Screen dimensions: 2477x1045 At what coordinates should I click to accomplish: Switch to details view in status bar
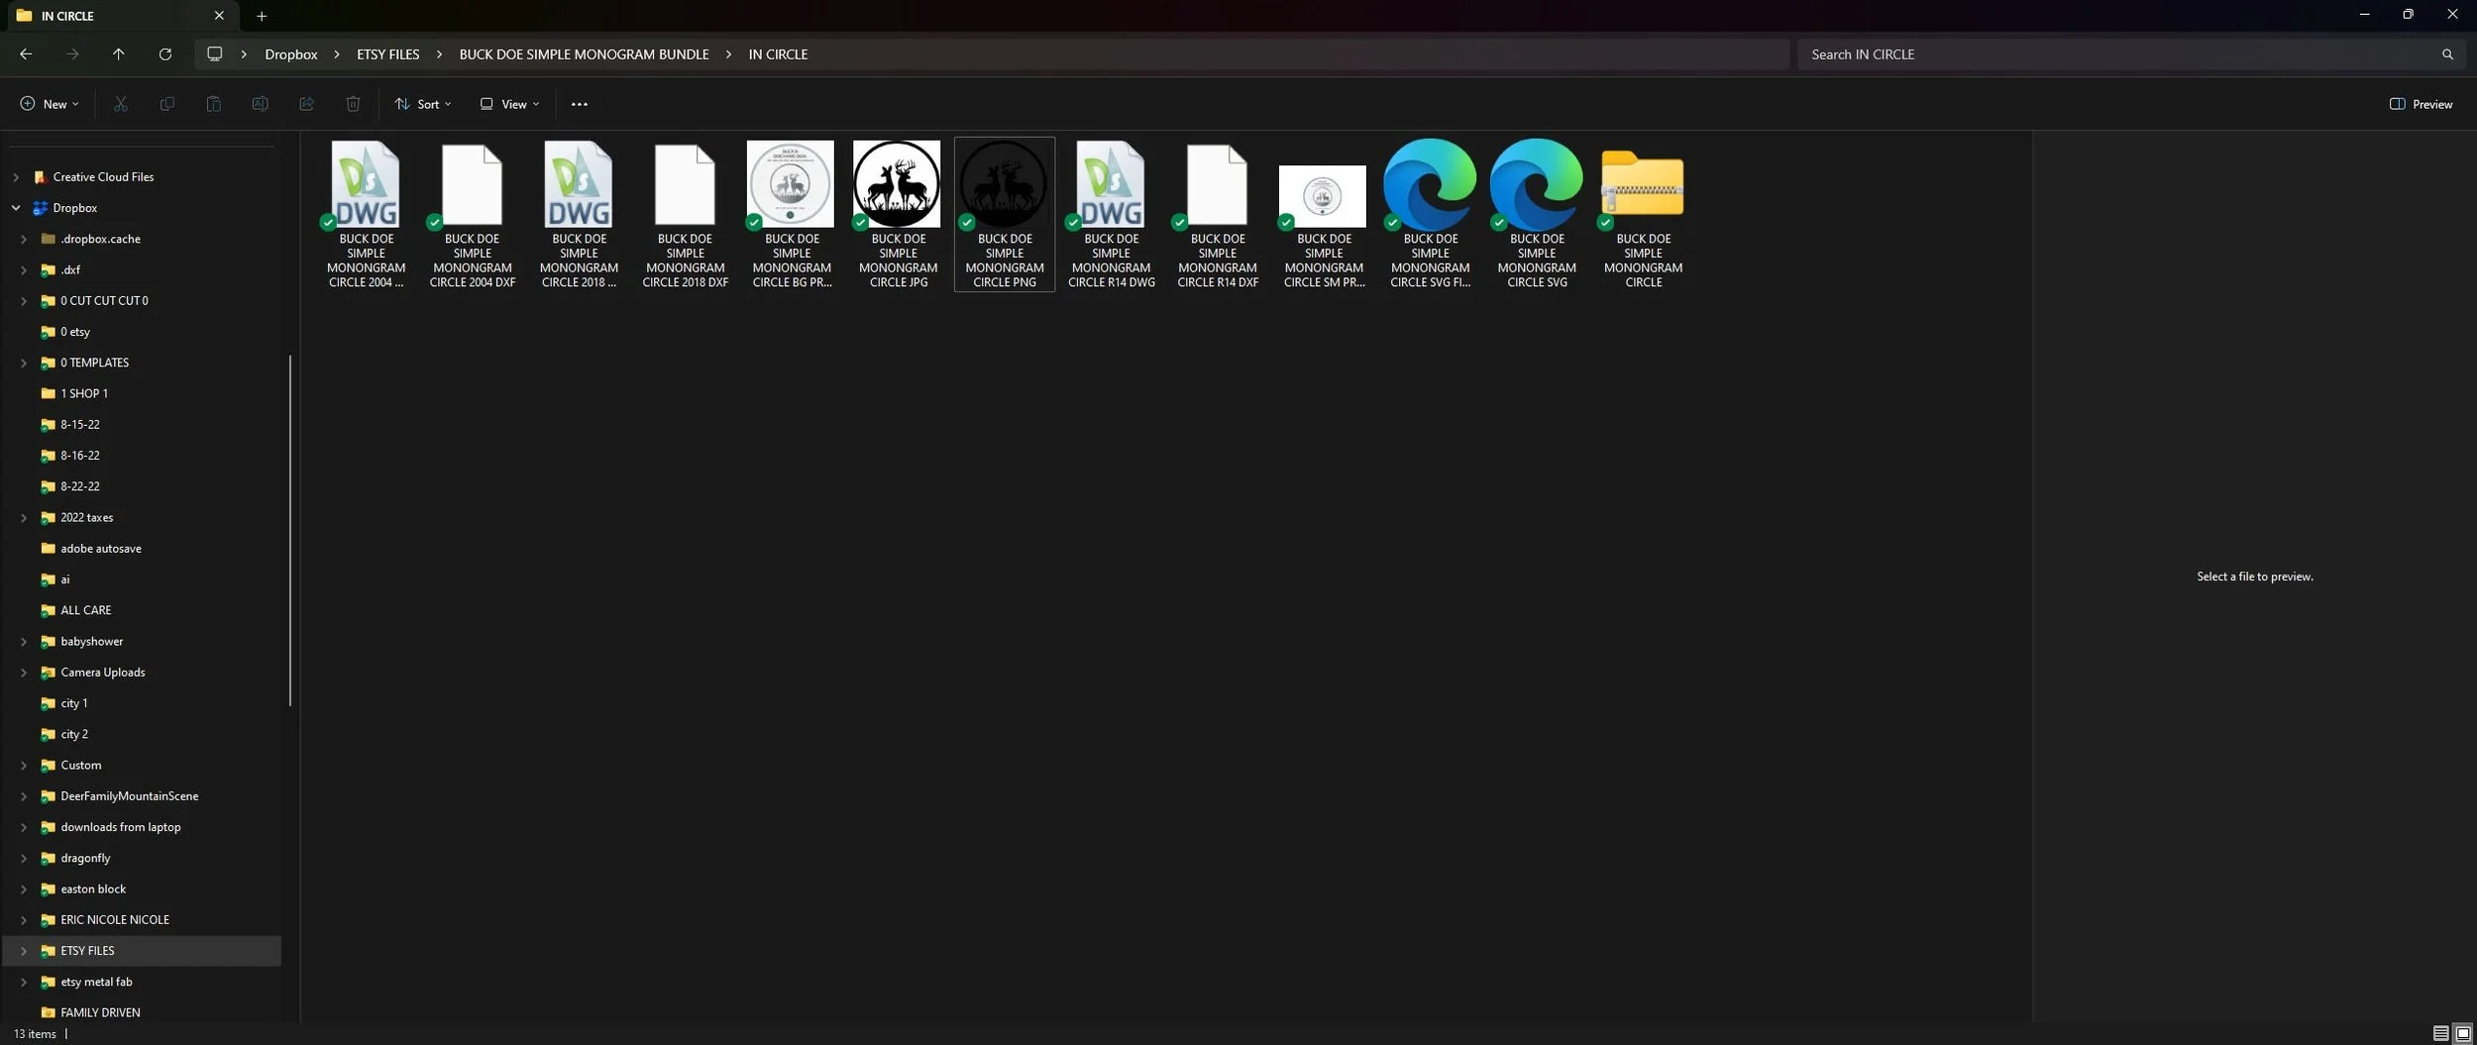point(2441,1033)
